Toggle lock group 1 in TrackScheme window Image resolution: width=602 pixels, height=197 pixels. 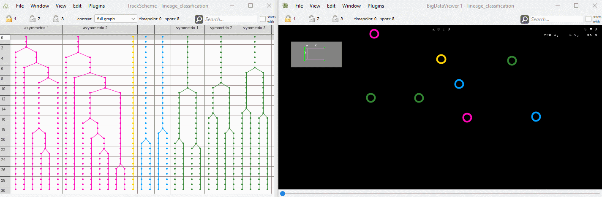(9, 19)
